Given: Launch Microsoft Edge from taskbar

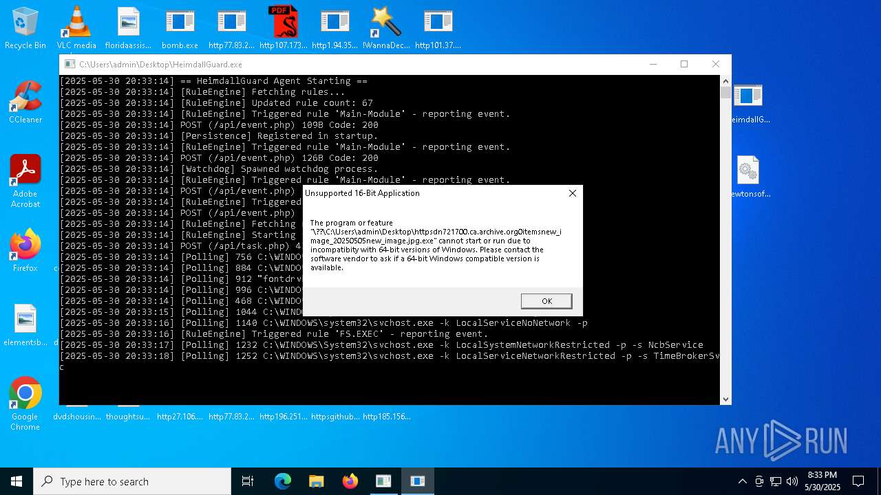Looking at the screenshot, I should tap(283, 481).
